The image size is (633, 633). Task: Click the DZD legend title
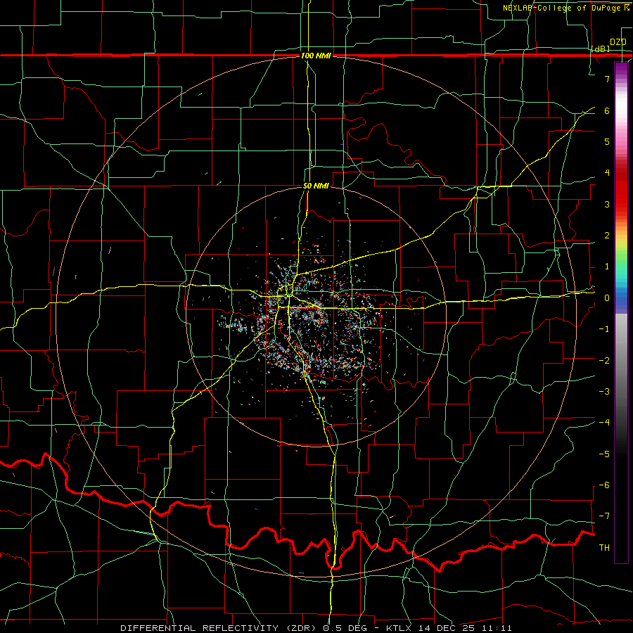pos(618,42)
